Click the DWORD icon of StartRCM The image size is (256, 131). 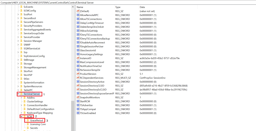coord(78,101)
